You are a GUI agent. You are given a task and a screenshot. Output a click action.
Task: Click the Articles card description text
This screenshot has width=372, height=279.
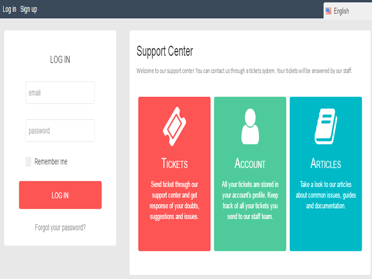[325, 195]
